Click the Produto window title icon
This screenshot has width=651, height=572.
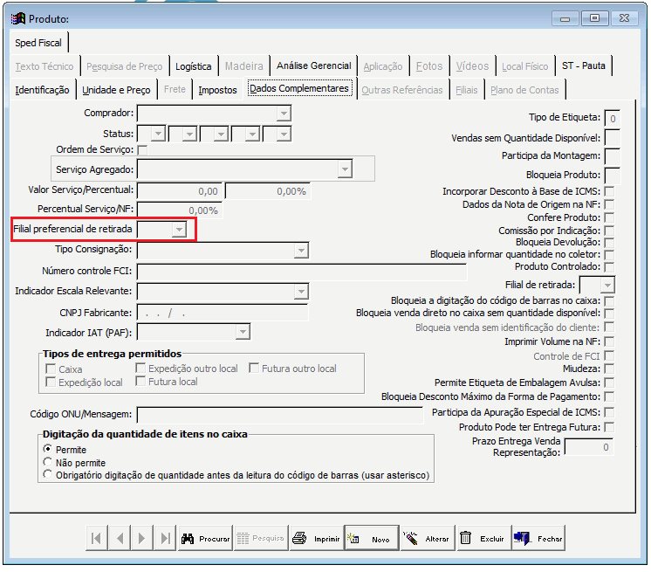pos(18,18)
